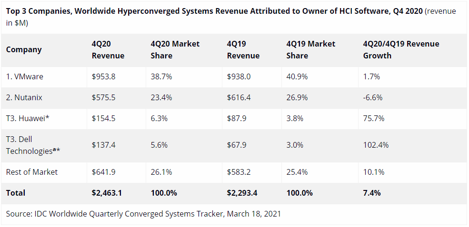The image size is (469, 227).
Task: Select the bold 'Total' row label
Action: click(x=16, y=193)
